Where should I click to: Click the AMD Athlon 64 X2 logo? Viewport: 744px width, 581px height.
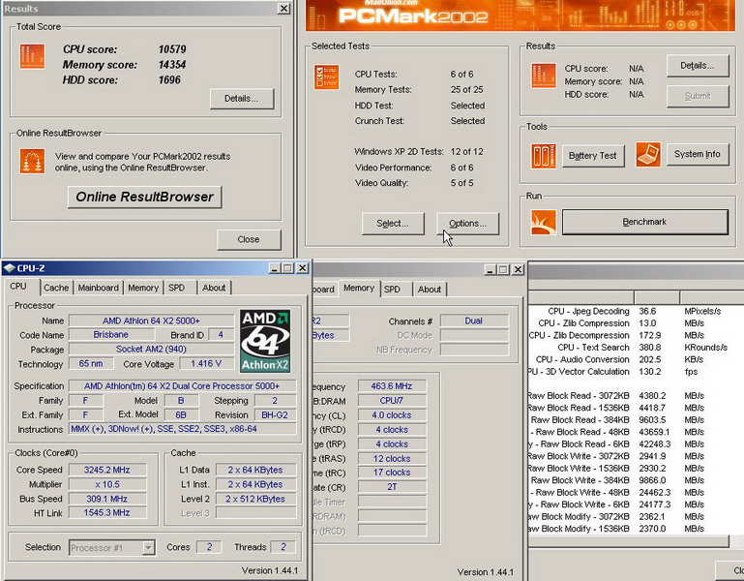[265, 341]
